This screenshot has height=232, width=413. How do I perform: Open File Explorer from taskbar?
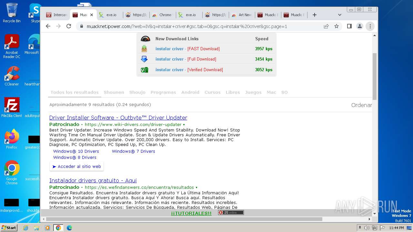point(36,228)
